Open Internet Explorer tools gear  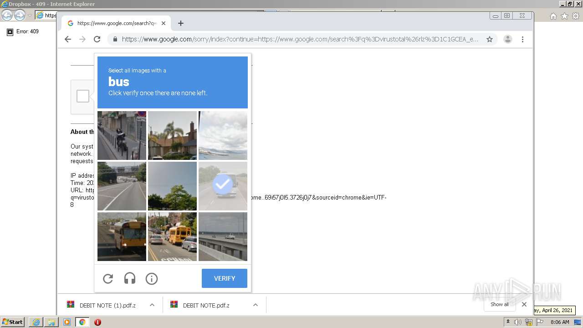click(576, 16)
